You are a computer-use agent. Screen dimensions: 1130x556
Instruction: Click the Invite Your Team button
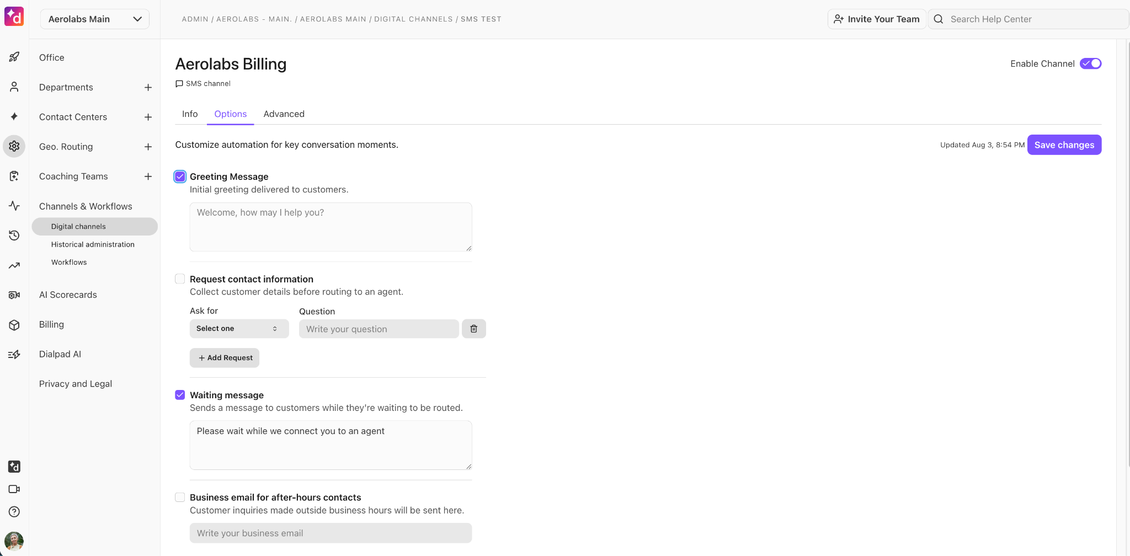pos(877,19)
